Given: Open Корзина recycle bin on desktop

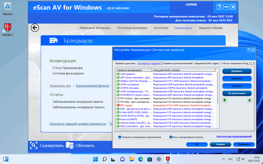Looking at the screenshot, I should pyautogui.click(x=7, y=9).
